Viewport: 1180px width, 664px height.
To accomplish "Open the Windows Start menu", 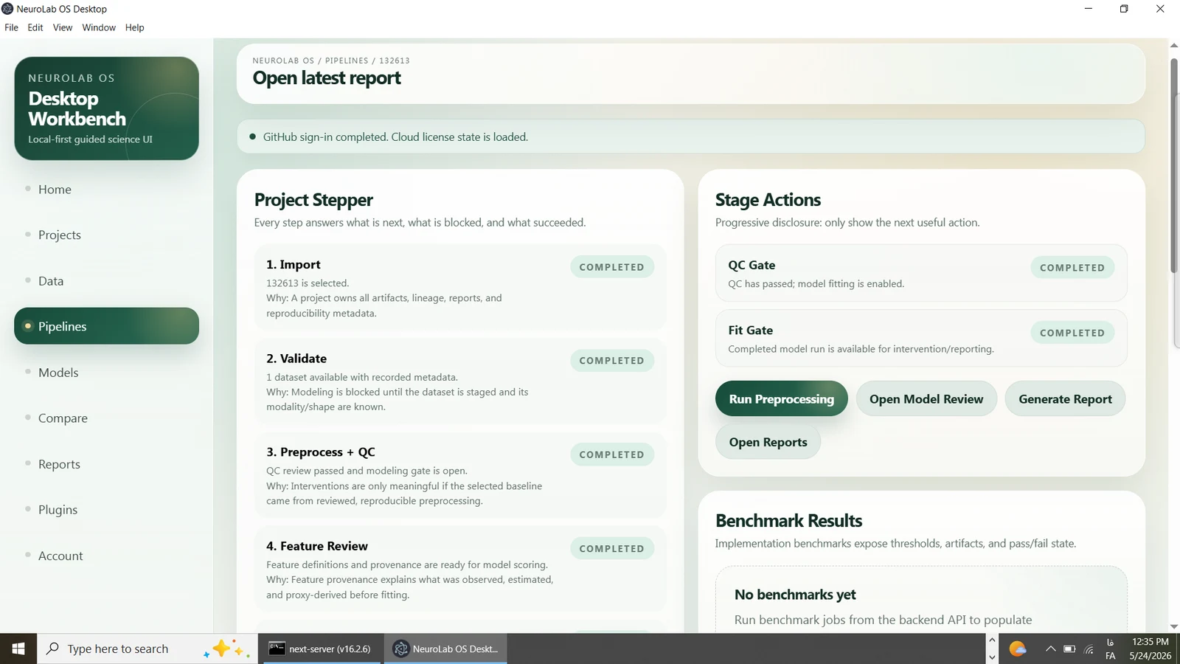I will [x=18, y=649].
